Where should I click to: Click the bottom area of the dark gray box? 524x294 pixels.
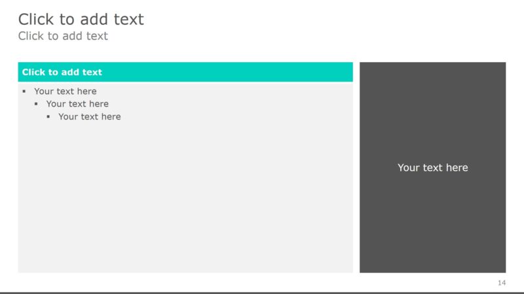coord(432,255)
